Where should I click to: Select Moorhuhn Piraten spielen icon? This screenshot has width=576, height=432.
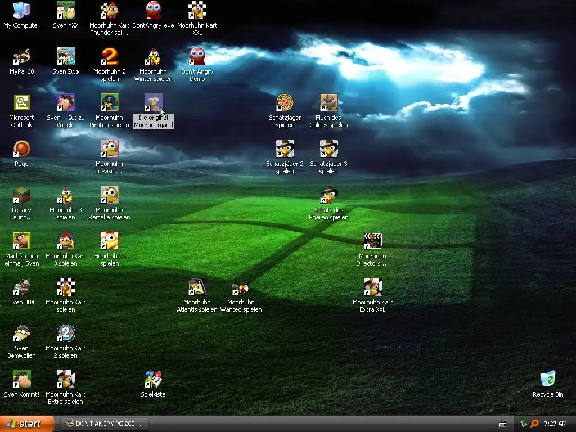pyautogui.click(x=110, y=102)
